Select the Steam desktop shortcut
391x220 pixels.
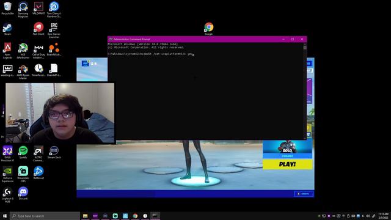7,29
